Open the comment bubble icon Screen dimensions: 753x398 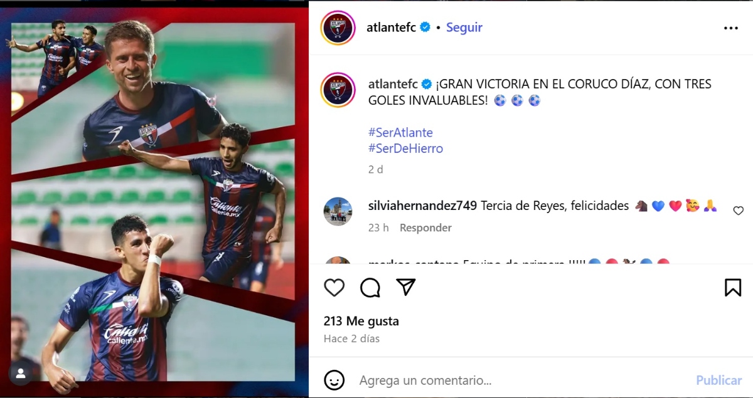pyautogui.click(x=370, y=287)
